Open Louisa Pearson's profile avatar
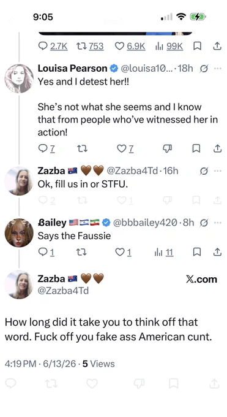The image size is (227, 417). [19, 78]
